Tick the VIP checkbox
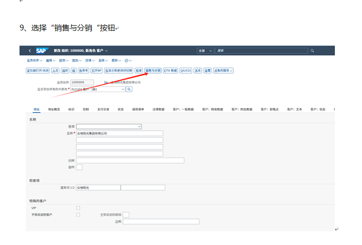This screenshot has height=245, width=362. pyautogui.click(x=78, y=207)
